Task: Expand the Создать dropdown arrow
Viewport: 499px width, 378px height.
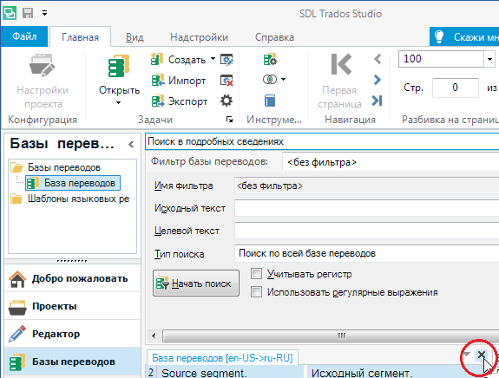Action: tap(213, 59)
